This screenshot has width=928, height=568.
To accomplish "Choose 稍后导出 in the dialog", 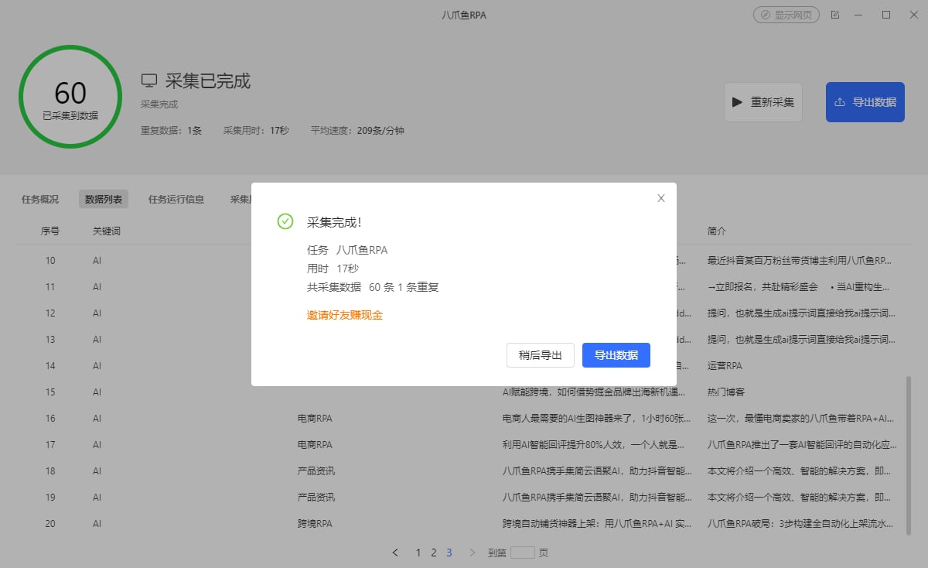I will click(541, 355).
